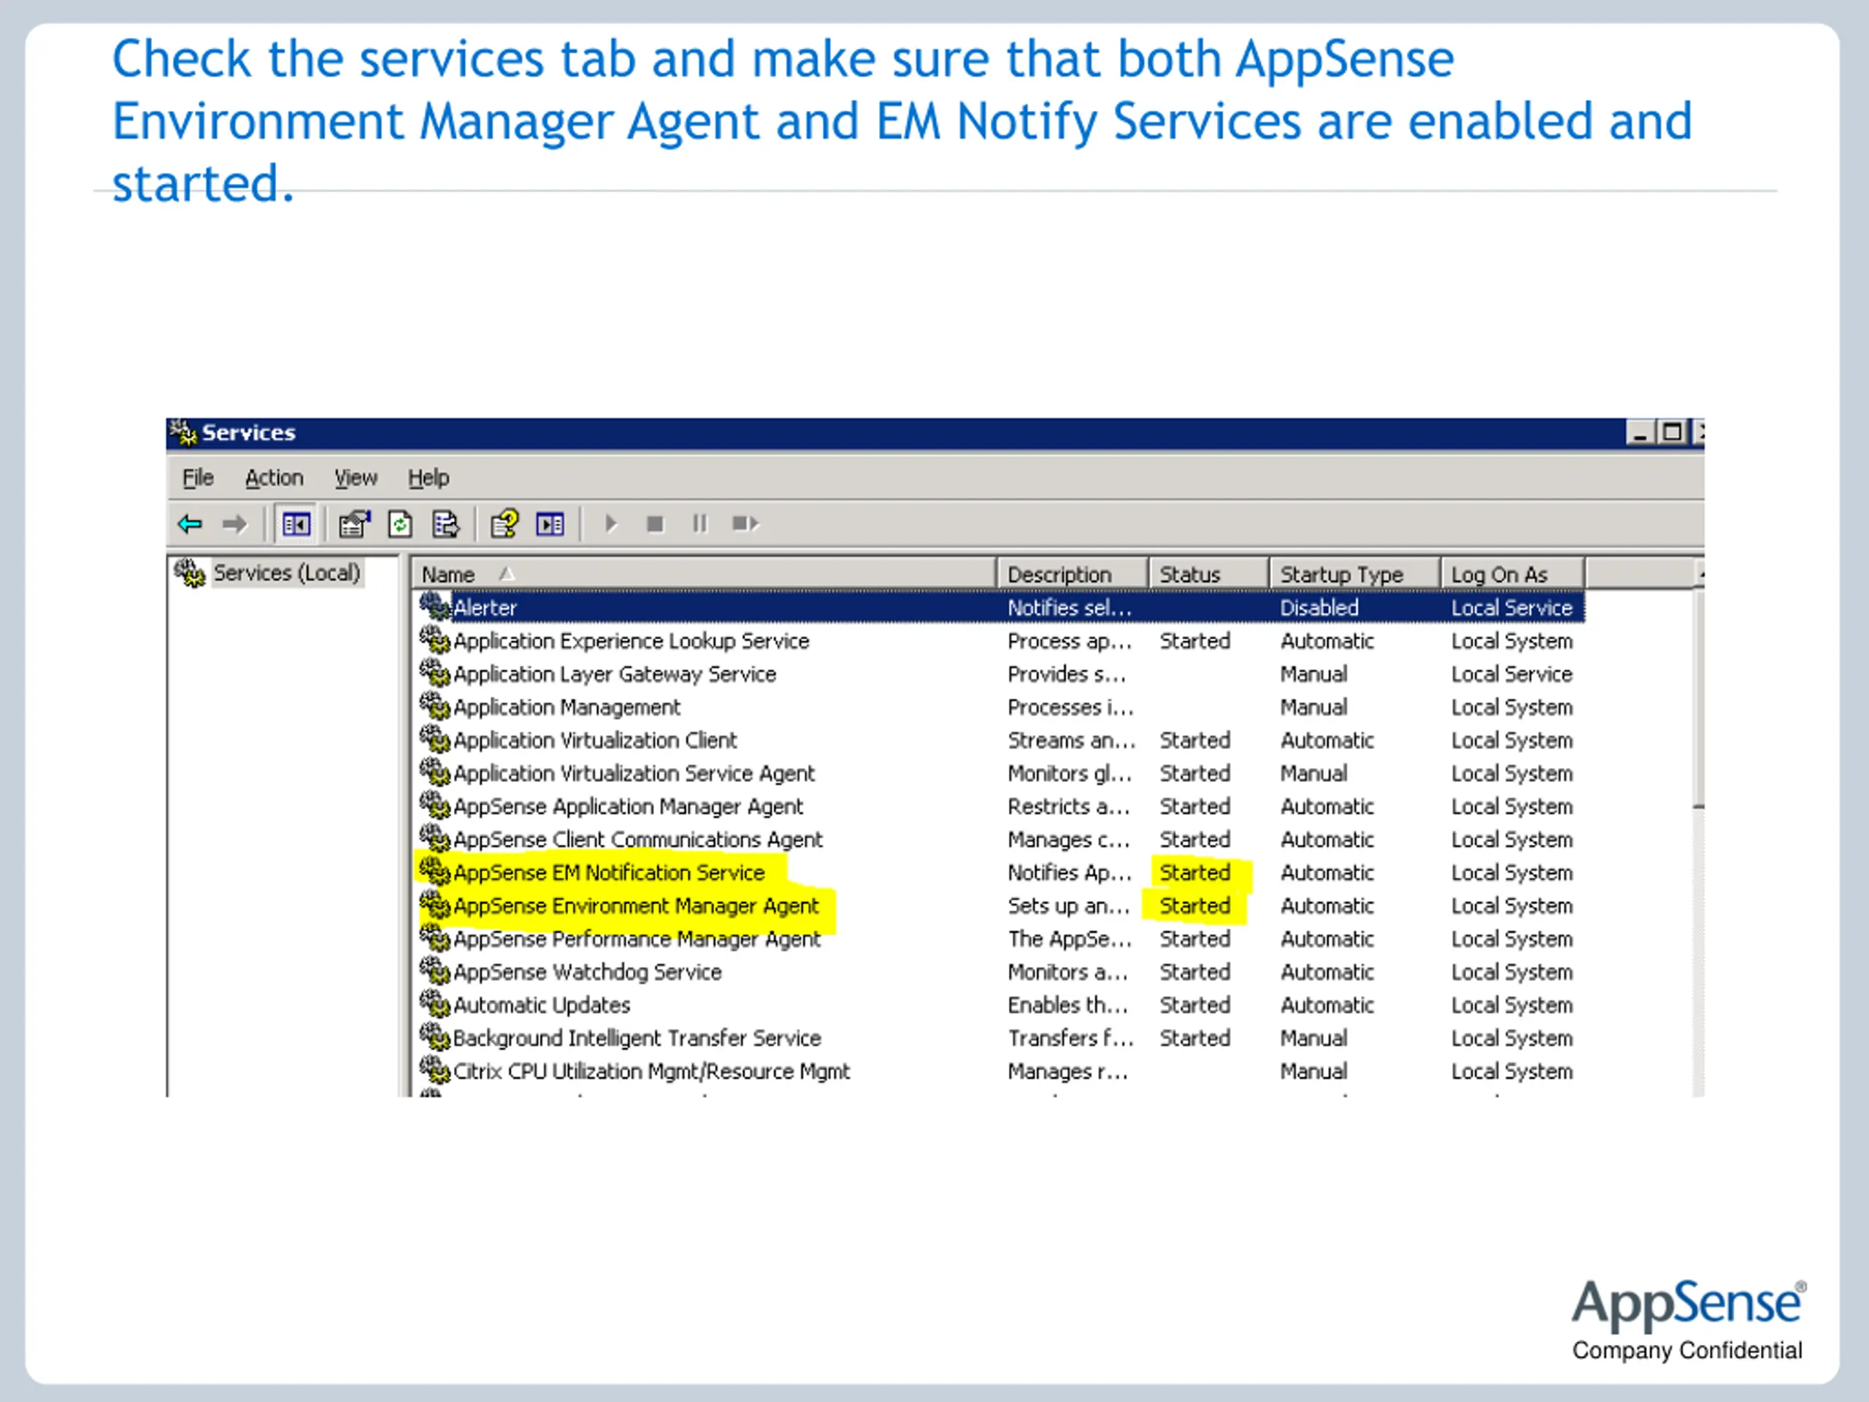Minimize the Services window

pyautogui.click(x=1641, y=433)
